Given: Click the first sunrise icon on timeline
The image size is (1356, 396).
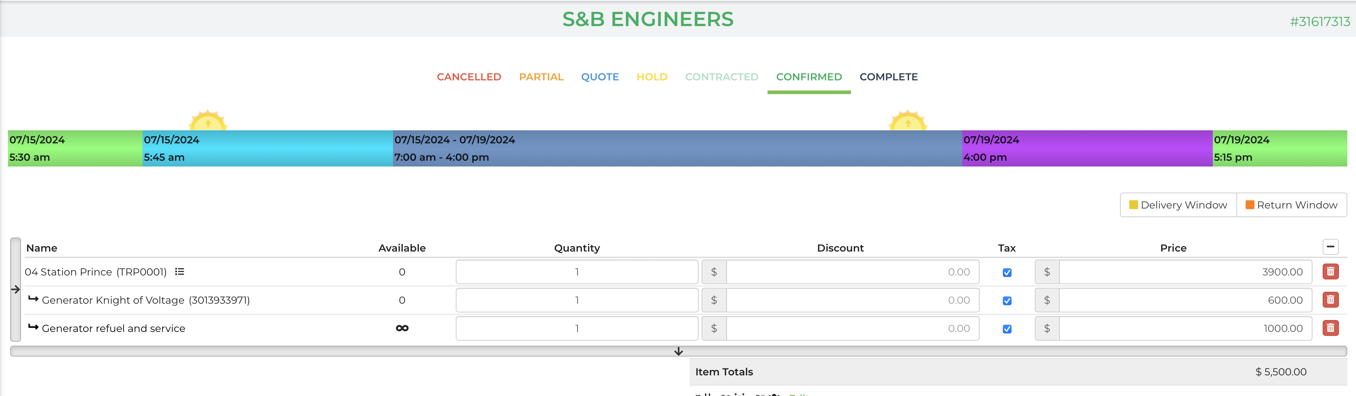Looking at the screenshot, I should pos(208,121).
